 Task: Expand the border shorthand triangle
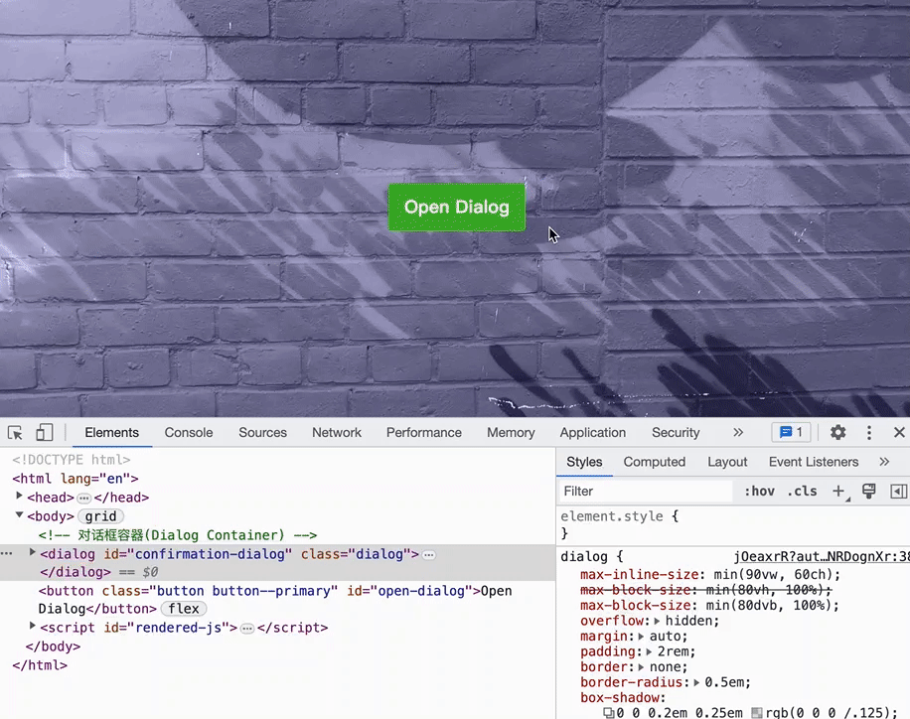click(641, 667)
